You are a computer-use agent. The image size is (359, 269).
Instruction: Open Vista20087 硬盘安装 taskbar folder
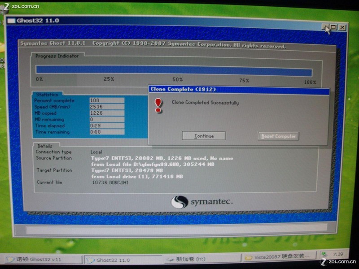pyautogui.click(x=278, y=257)
